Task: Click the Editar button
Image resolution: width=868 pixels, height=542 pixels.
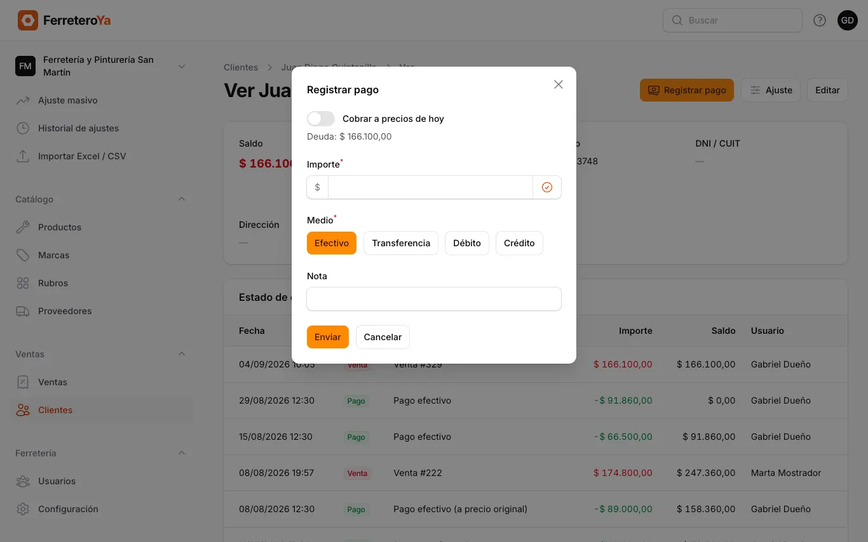Action: coord(827,90)
